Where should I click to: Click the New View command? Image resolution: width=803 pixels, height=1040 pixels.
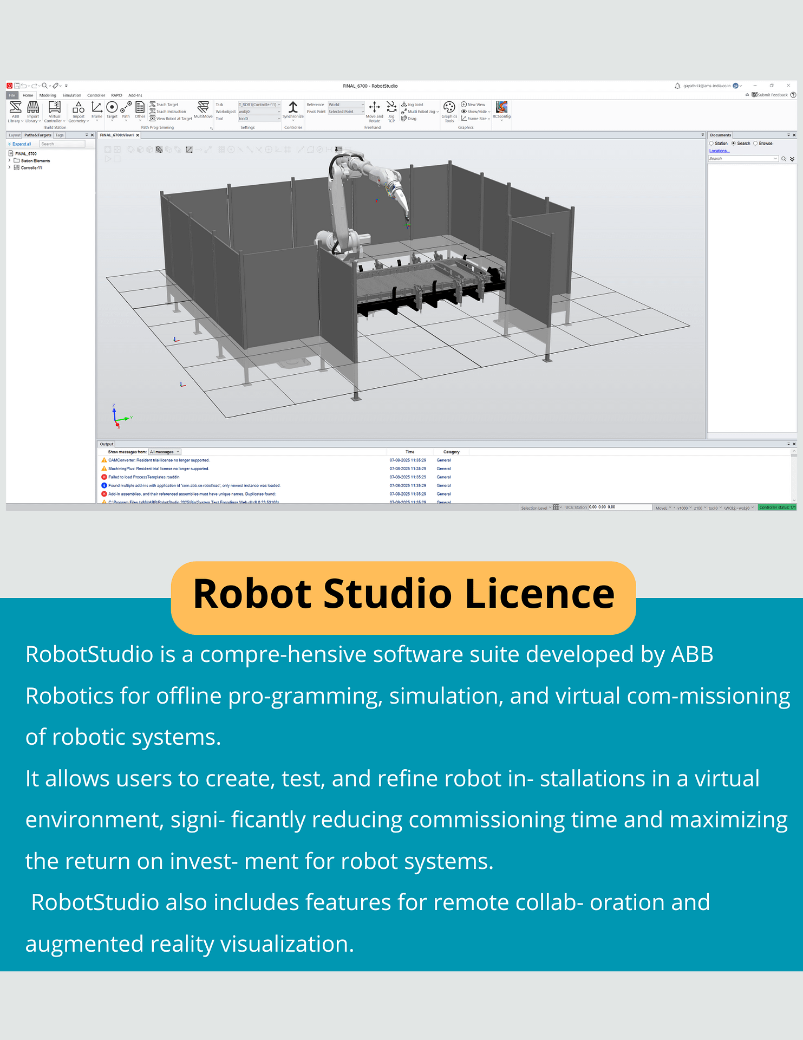point(473,105)
